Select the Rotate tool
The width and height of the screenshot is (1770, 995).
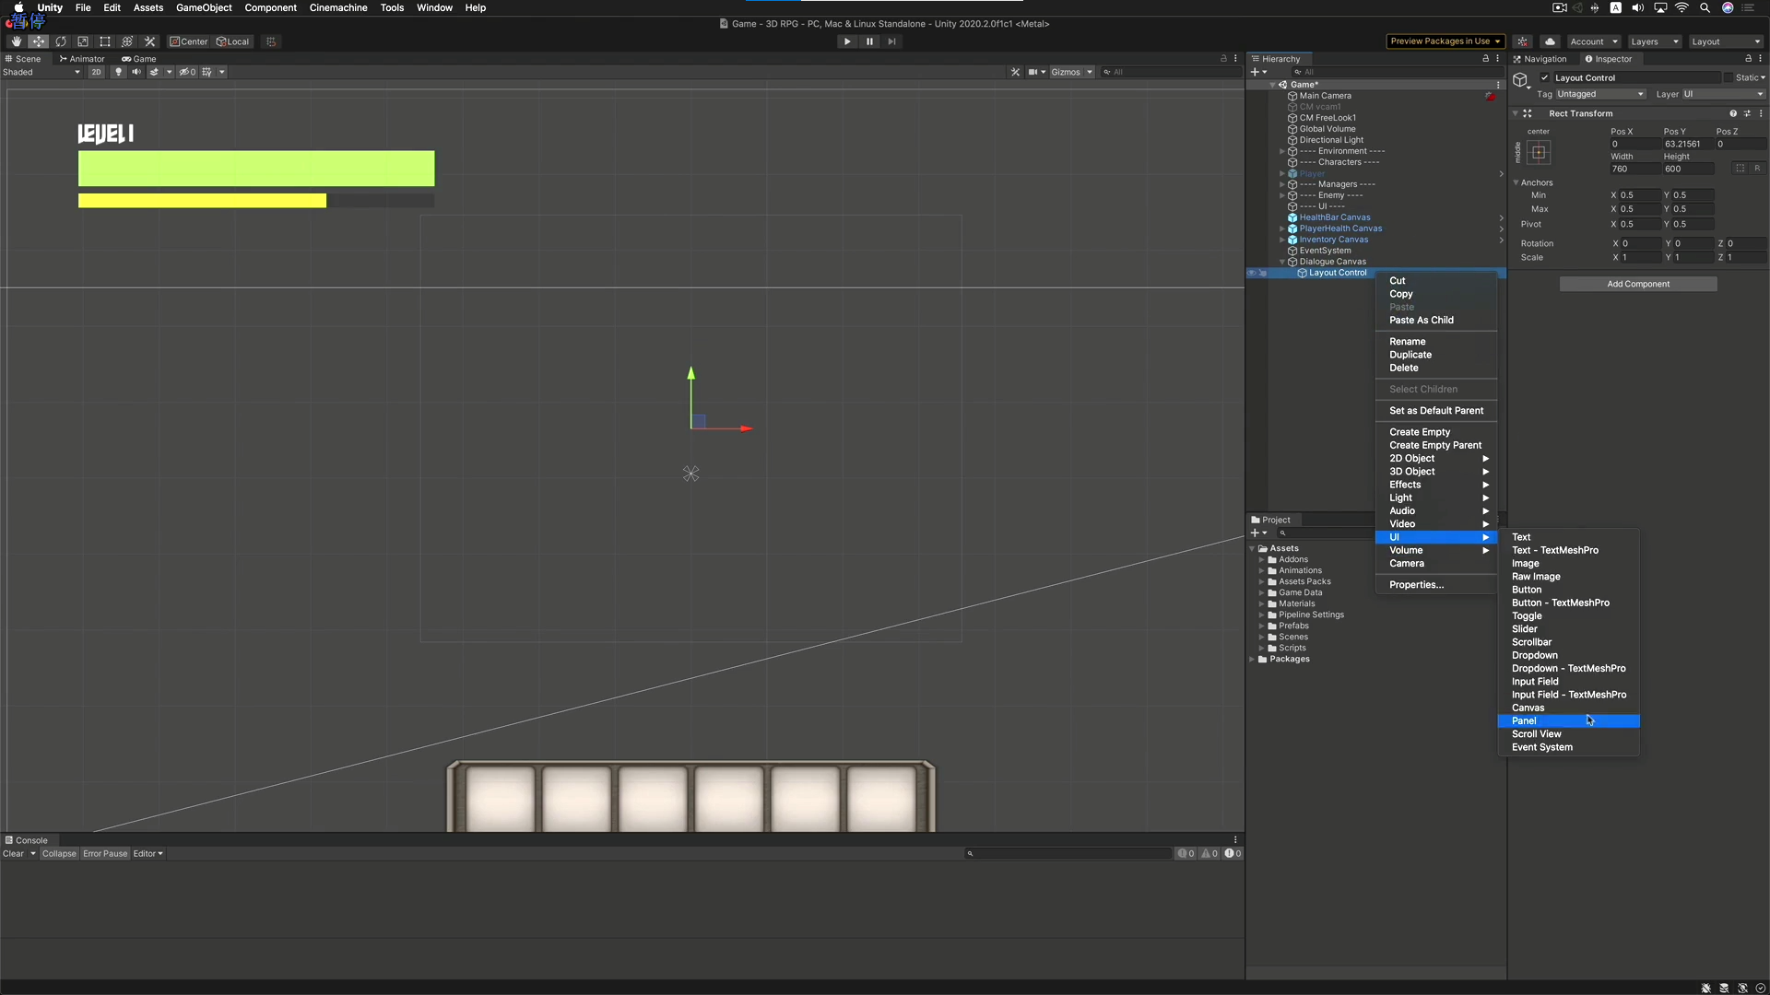click(61, 41)
